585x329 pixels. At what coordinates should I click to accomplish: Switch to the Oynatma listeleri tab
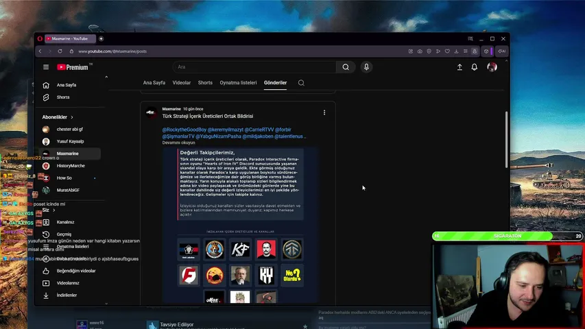click(238, 83)
